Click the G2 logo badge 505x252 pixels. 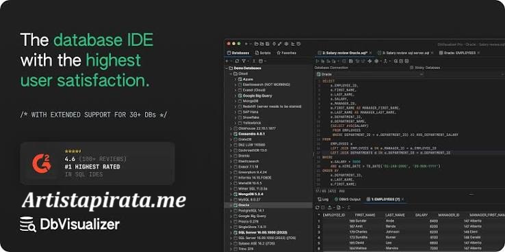(42, 163)
